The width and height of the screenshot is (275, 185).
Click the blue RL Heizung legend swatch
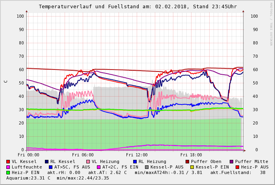click(x=135, y=161)
